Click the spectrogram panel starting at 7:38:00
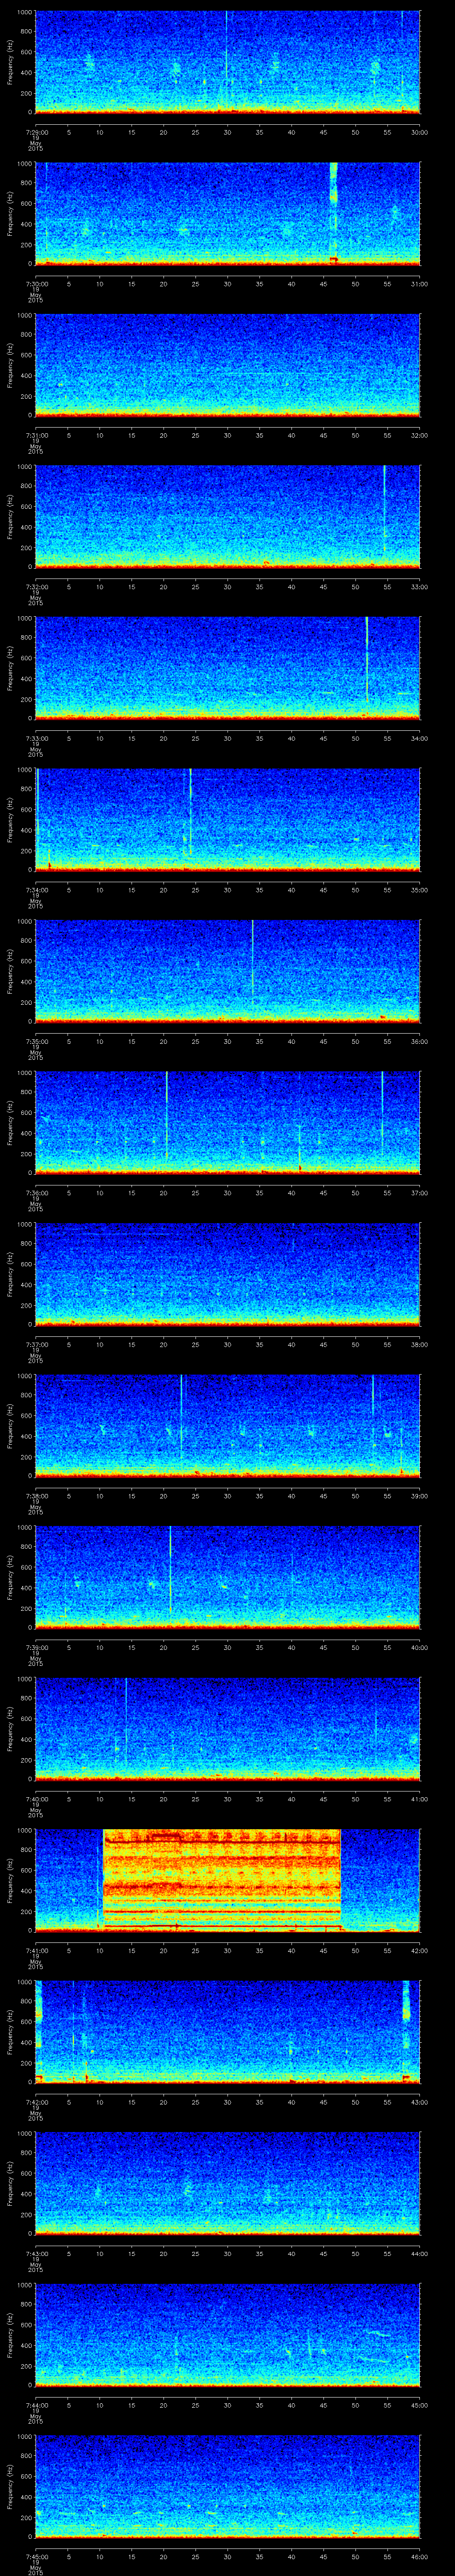The image size is (455, 2576). click(x=227, y=1426)
